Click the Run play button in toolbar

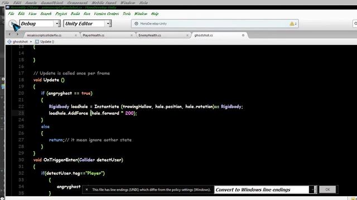(12, 23)
